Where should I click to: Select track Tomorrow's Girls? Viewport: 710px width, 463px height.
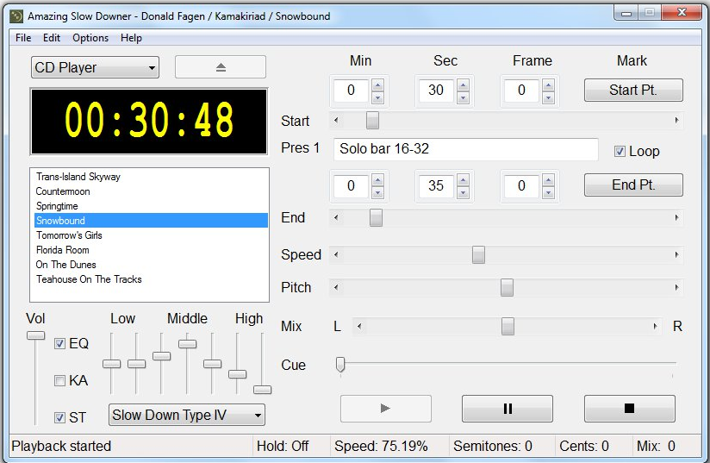click(151, 235)
